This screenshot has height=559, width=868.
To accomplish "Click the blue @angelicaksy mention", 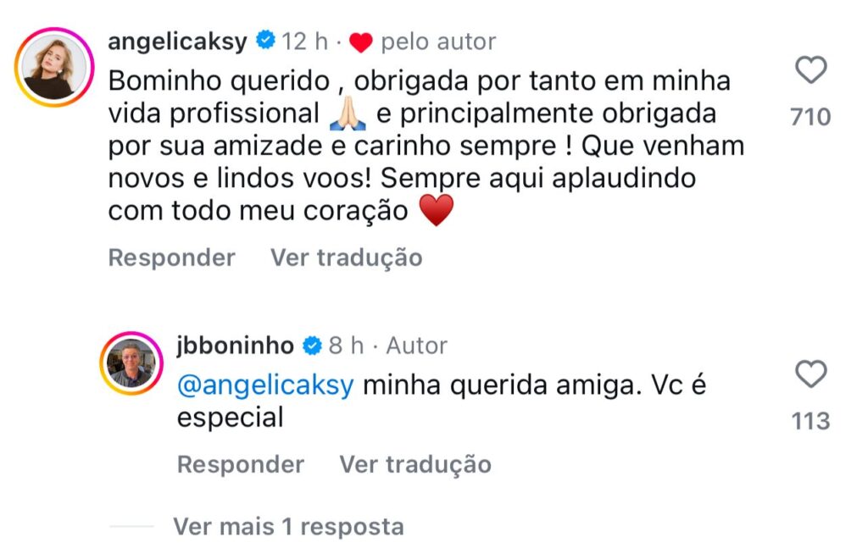I will tap(264, 386).
